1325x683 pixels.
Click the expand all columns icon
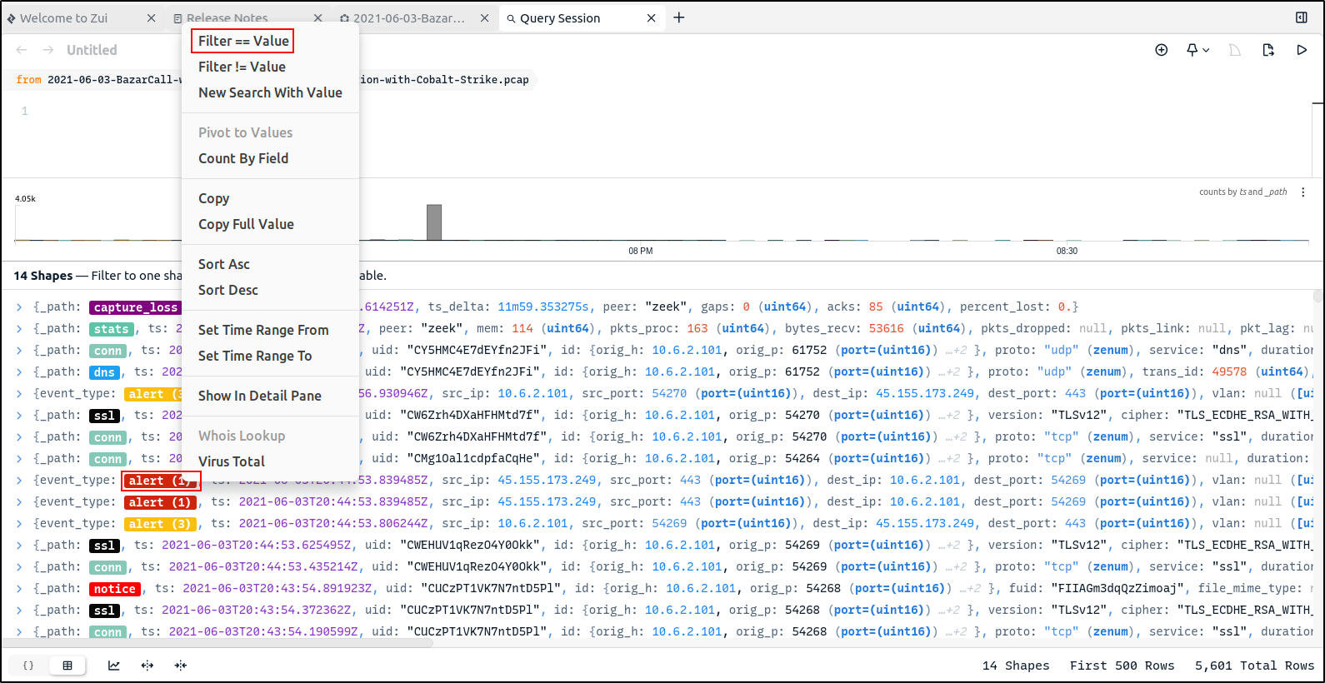[x=147, y=666]
